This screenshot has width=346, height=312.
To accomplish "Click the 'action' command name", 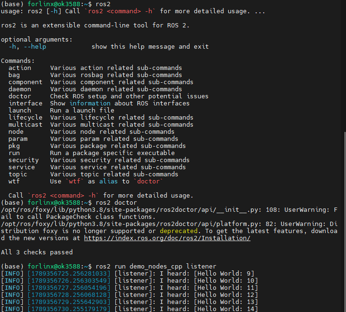I will coord(20,68).
